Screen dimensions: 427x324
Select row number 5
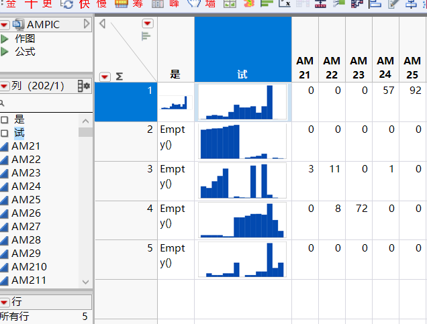tap(126, 260)
